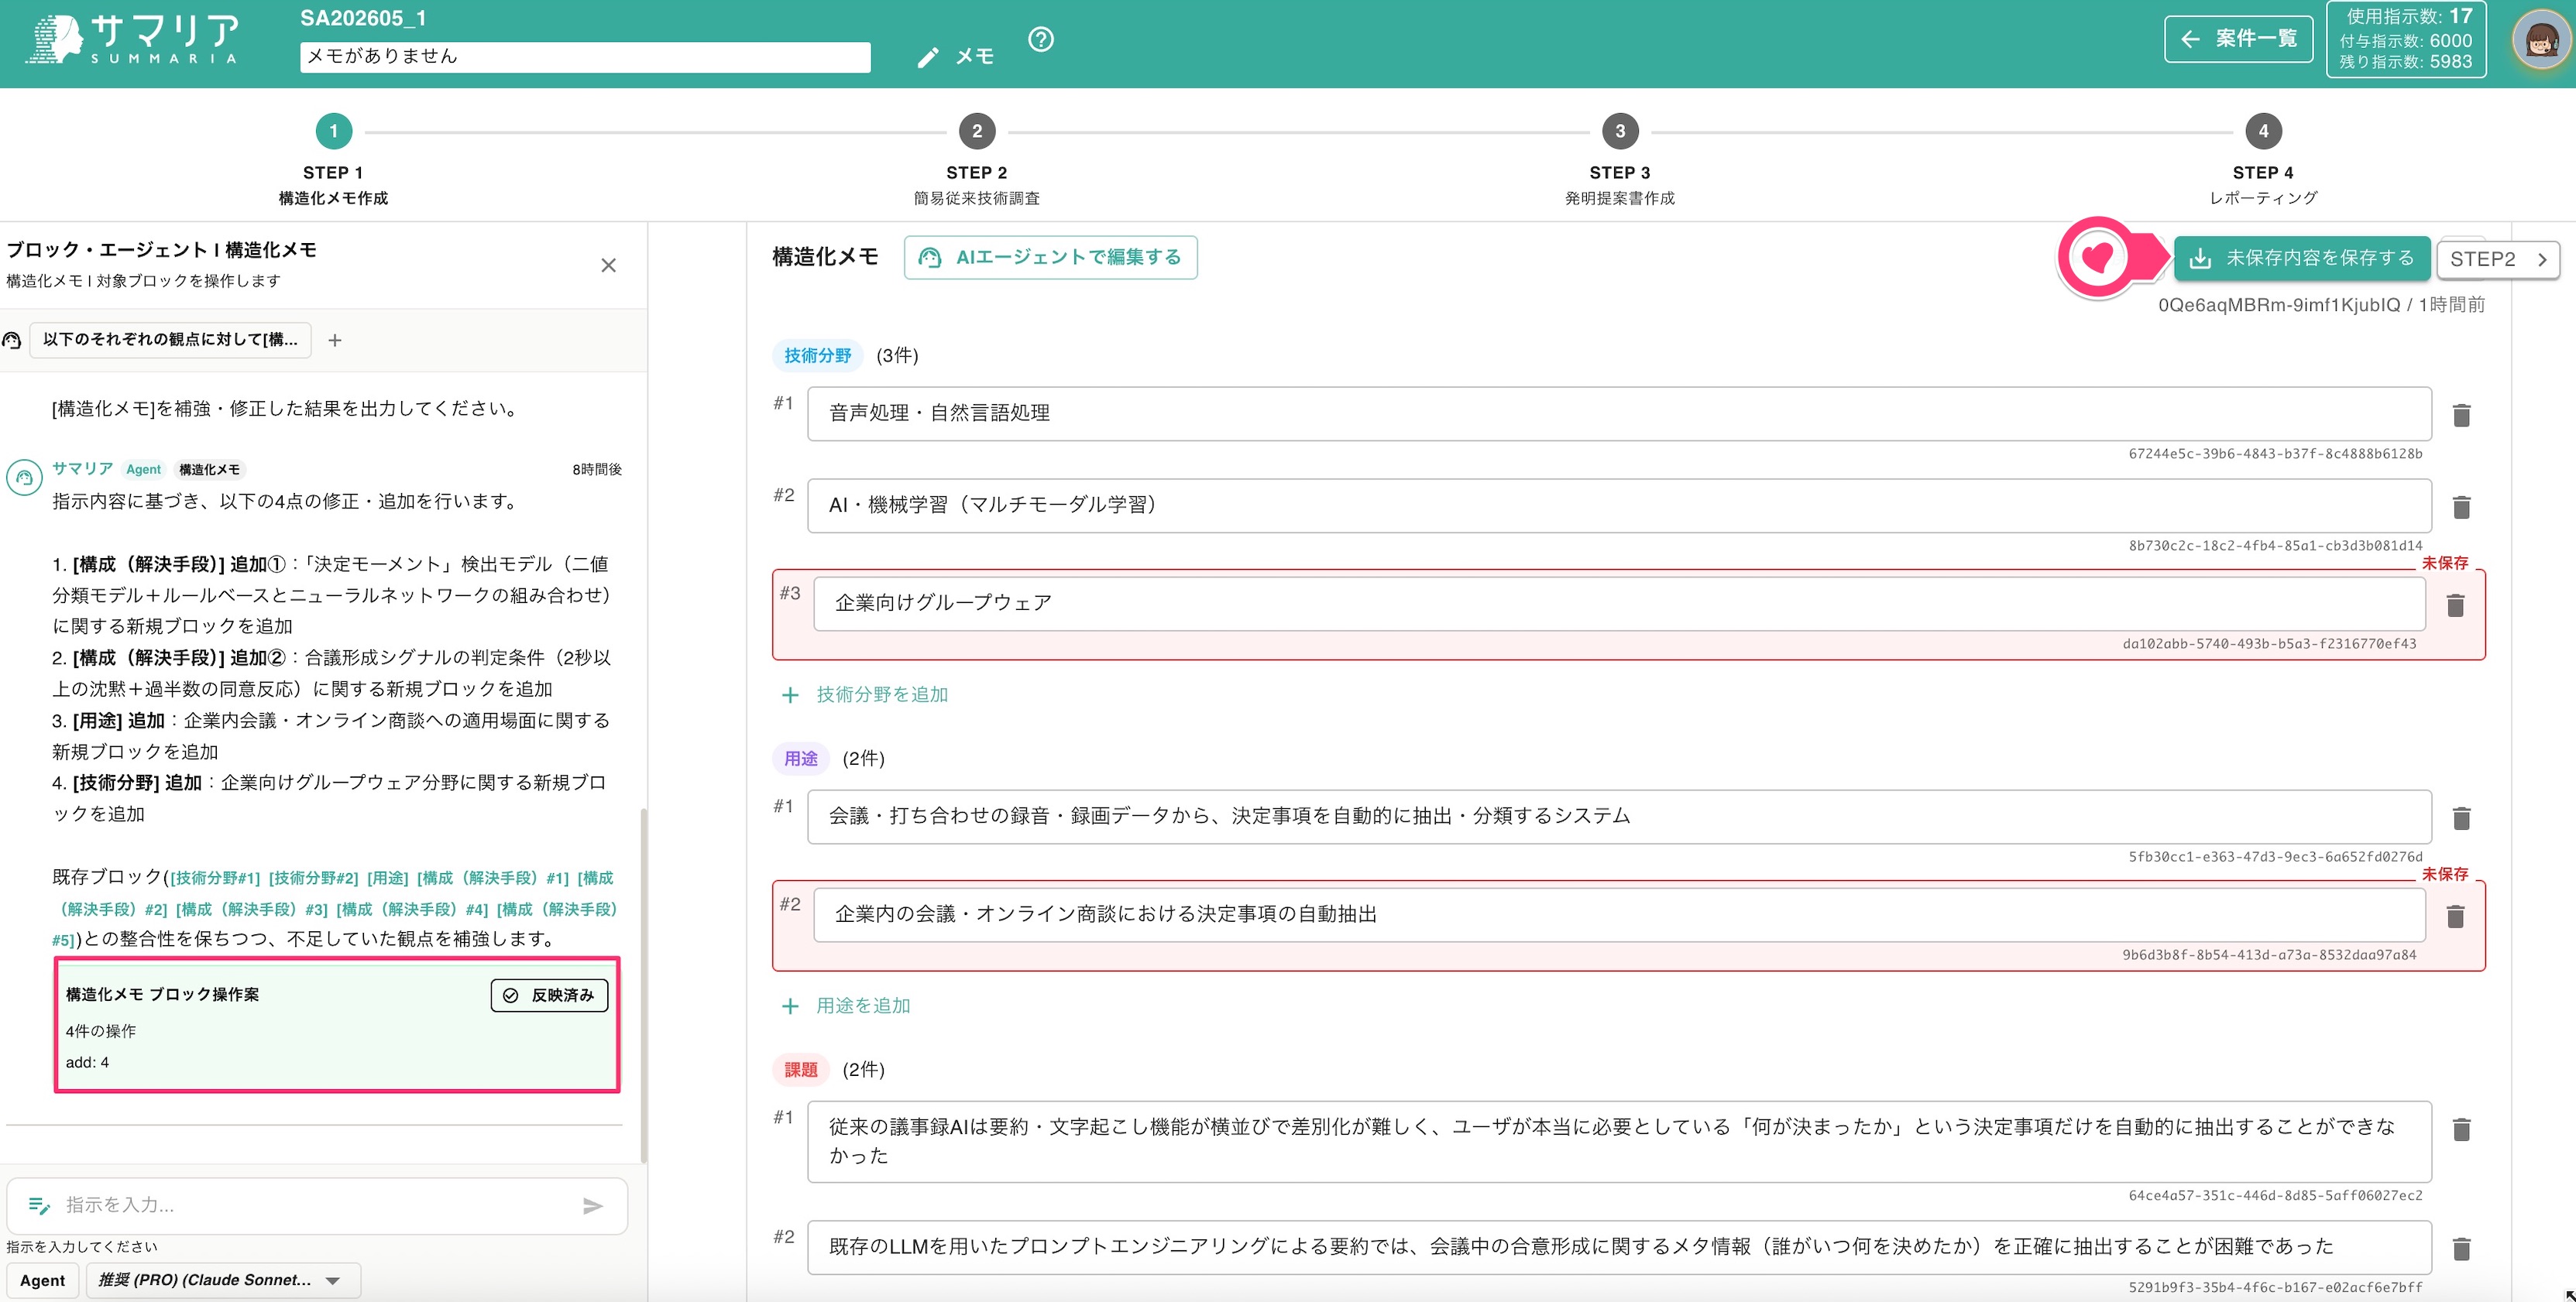Close the block agent panel
Screen dimensions: 2576x1302
[x=608, y=265]
